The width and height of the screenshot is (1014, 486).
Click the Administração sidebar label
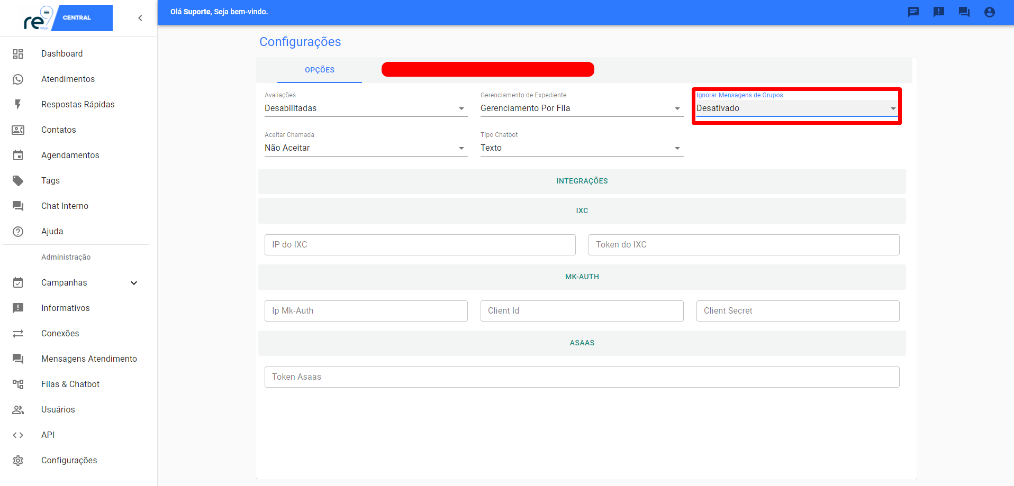pos(66,257)
